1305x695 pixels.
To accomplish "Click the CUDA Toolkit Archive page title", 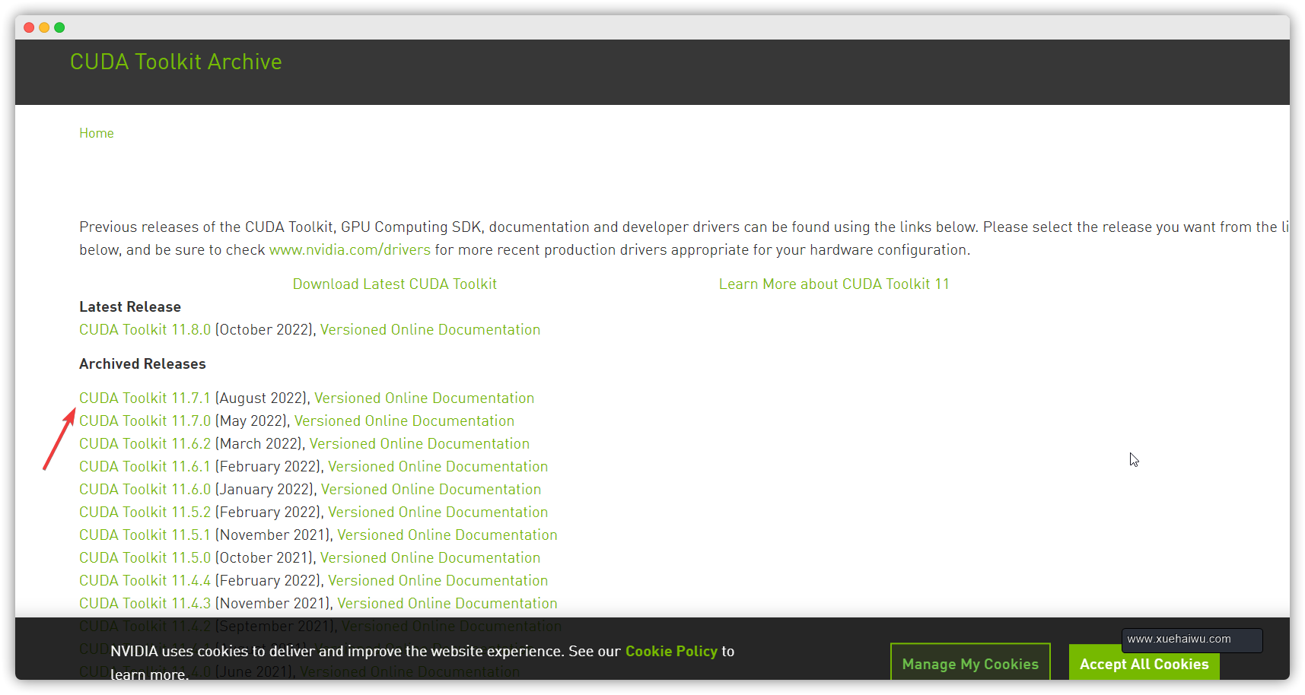I will tap(176, 62).
